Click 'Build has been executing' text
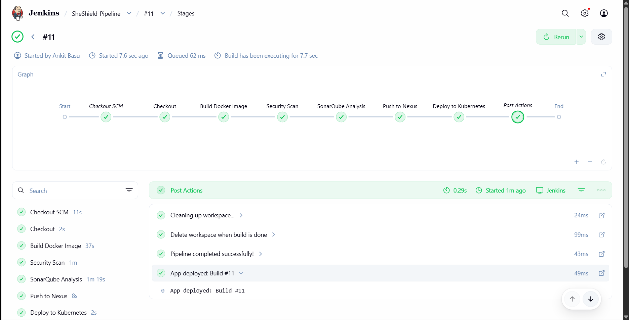Screen dimensions: 629x320 pos(271,56)
